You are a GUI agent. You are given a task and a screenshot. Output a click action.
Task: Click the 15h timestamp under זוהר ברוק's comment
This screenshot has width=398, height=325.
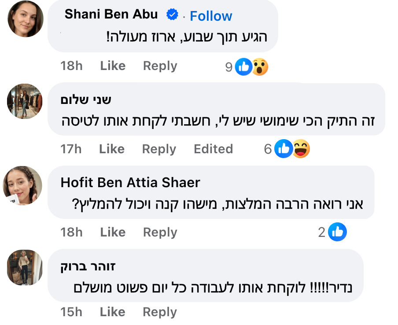coord(71,312)
